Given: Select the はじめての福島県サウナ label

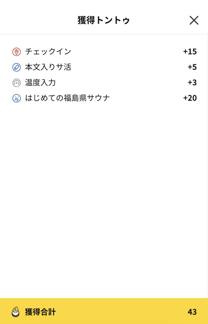Looking at the screenshot, I should [67, 98].
